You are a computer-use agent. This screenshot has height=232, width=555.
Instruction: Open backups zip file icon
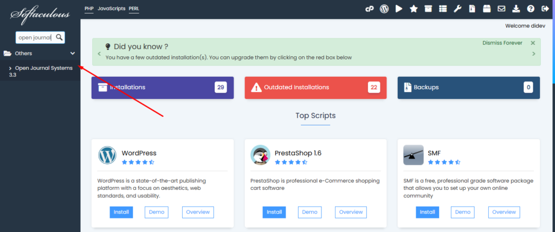tap(472, 9)
